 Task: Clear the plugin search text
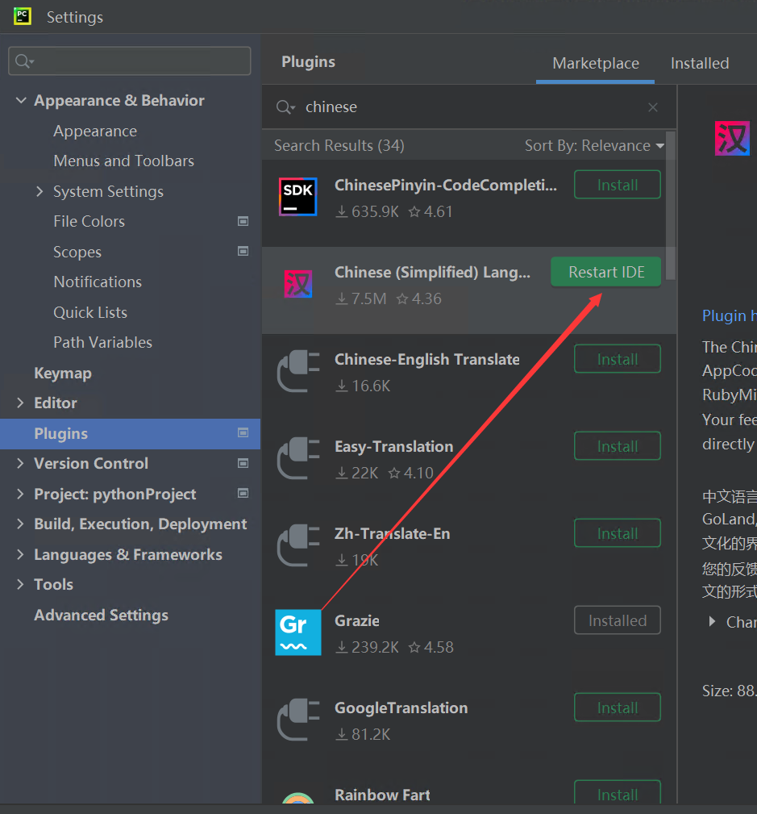point(653,107)
